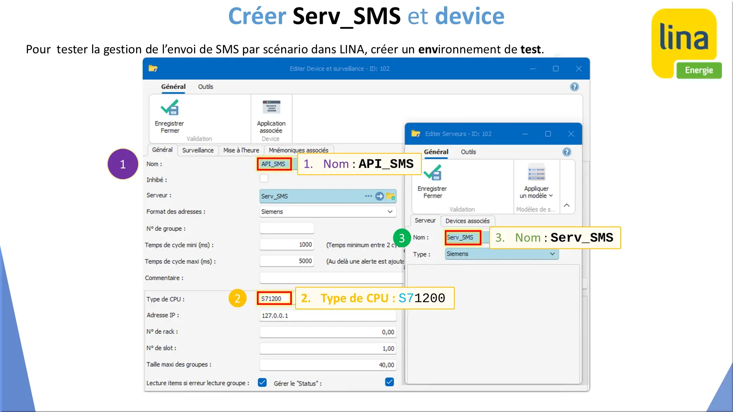Open help in the Device editor window

click(x=574, y=87)
